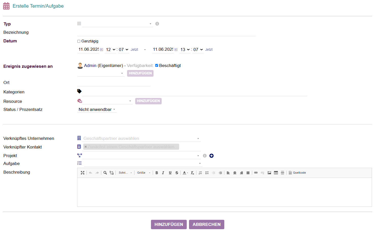375x233 pixels.
Task: Click the bottom HINZUFÜGEN button
Action: 169,224
